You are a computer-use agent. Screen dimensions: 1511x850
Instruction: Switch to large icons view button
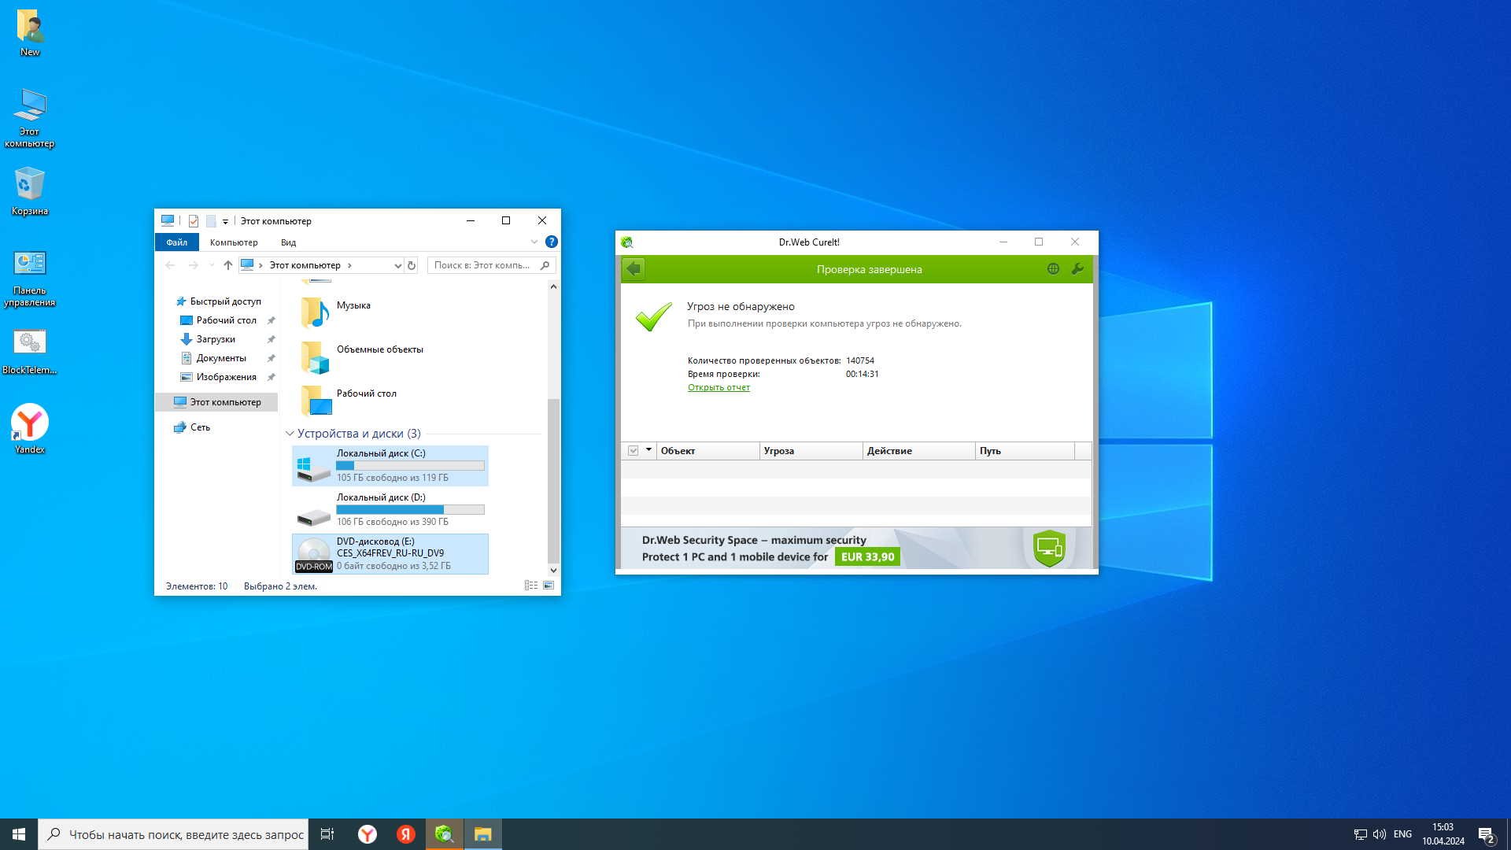(x=549, y=586)
